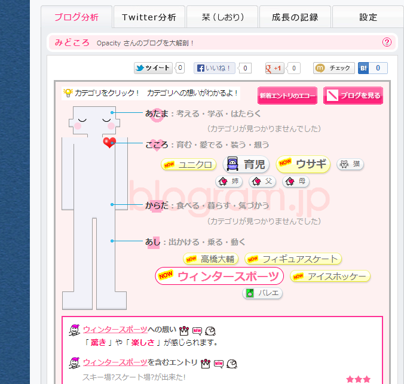The height and width of the screenshot is (384, 404).
Task: Switch to the ブログ分析 tab
Action: pos(76,17)
